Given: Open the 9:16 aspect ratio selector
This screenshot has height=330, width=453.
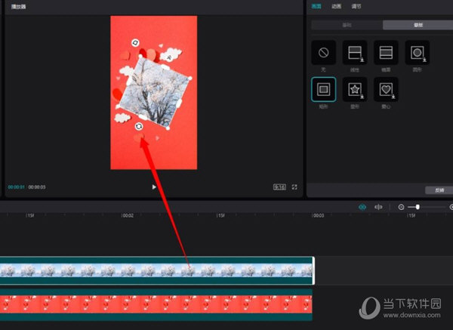Looking at the screenshot, I should (279, 187).
